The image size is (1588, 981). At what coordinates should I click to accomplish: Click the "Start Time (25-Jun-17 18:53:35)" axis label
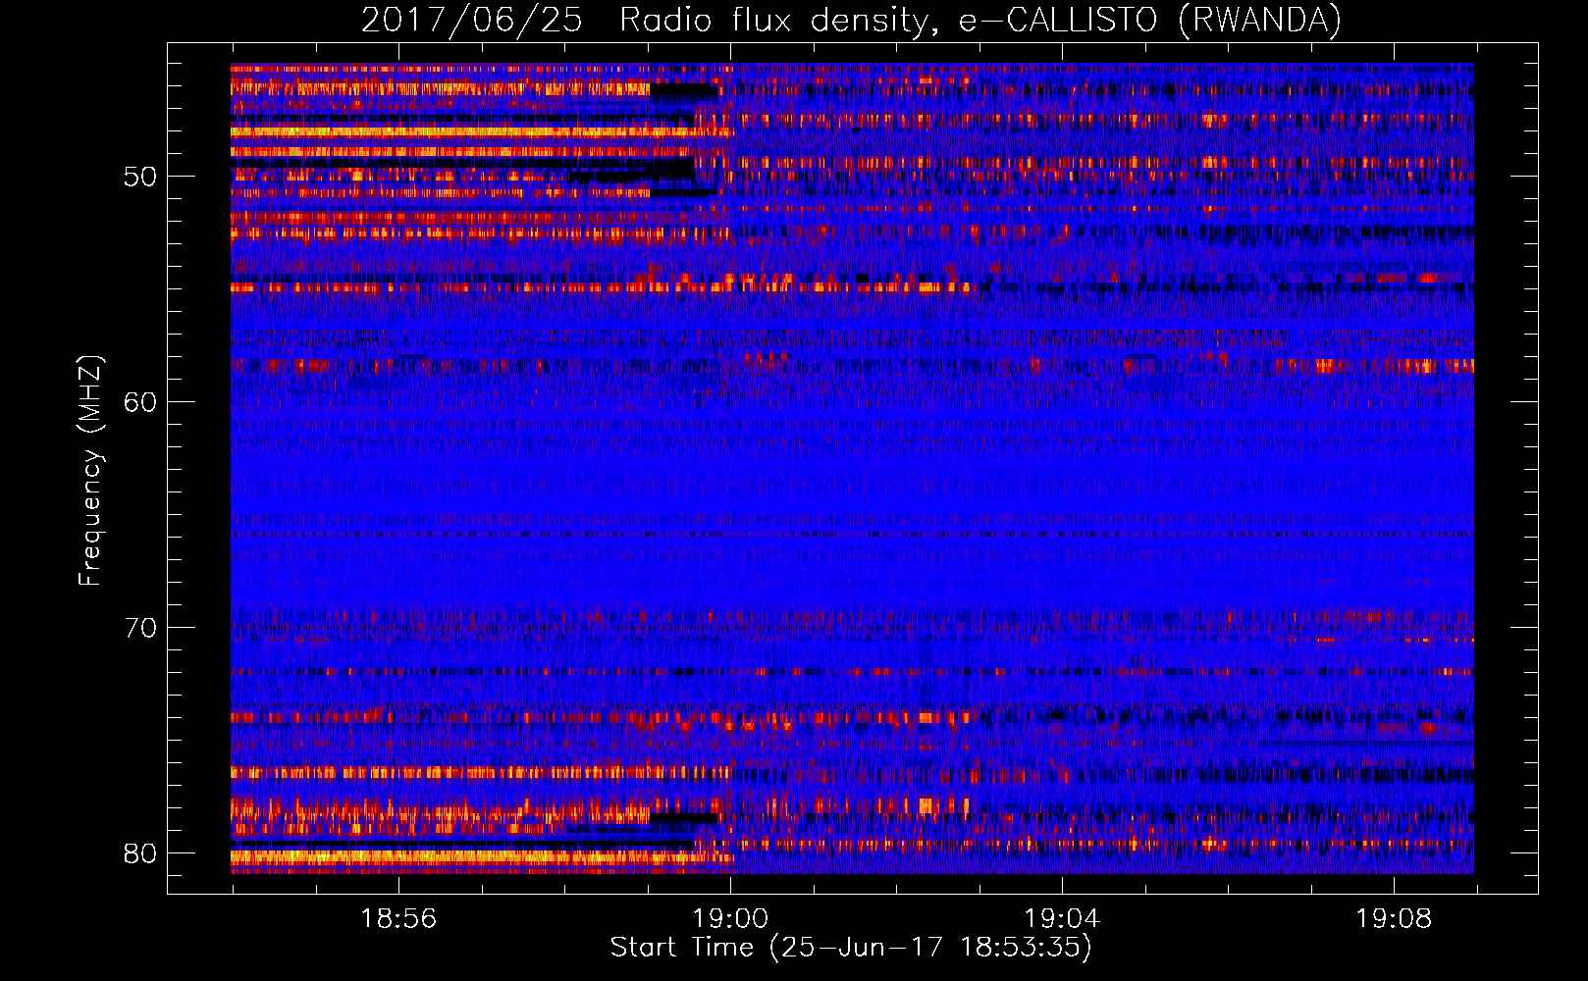(x=851, y=948)
